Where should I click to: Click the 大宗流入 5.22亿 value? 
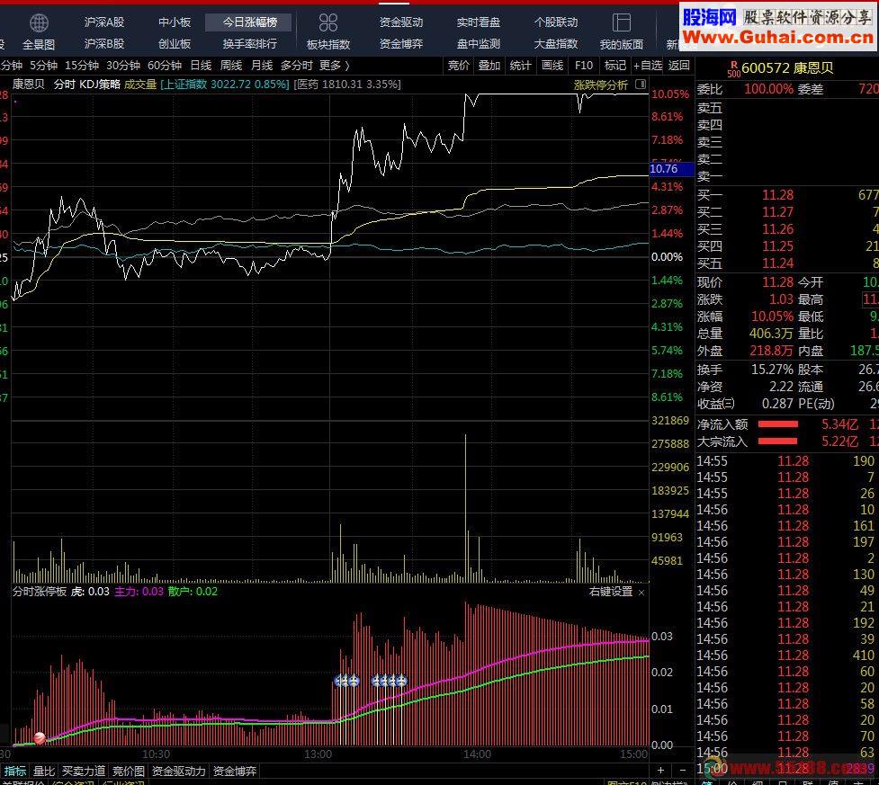839,442
